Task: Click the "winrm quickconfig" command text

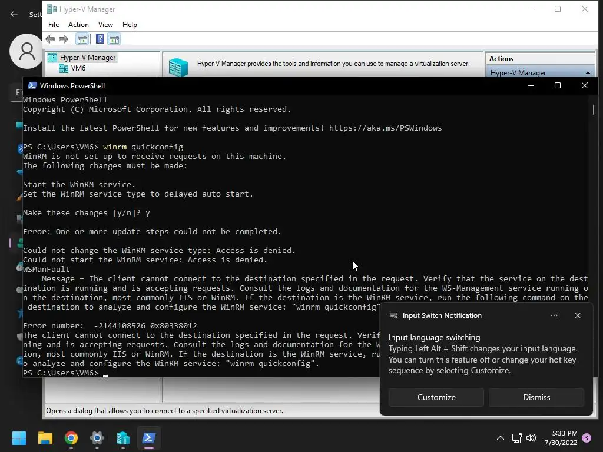Action: click(x=143, y=147)
